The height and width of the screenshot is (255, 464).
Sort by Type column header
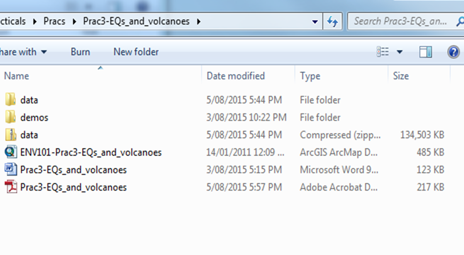(310, 76)
